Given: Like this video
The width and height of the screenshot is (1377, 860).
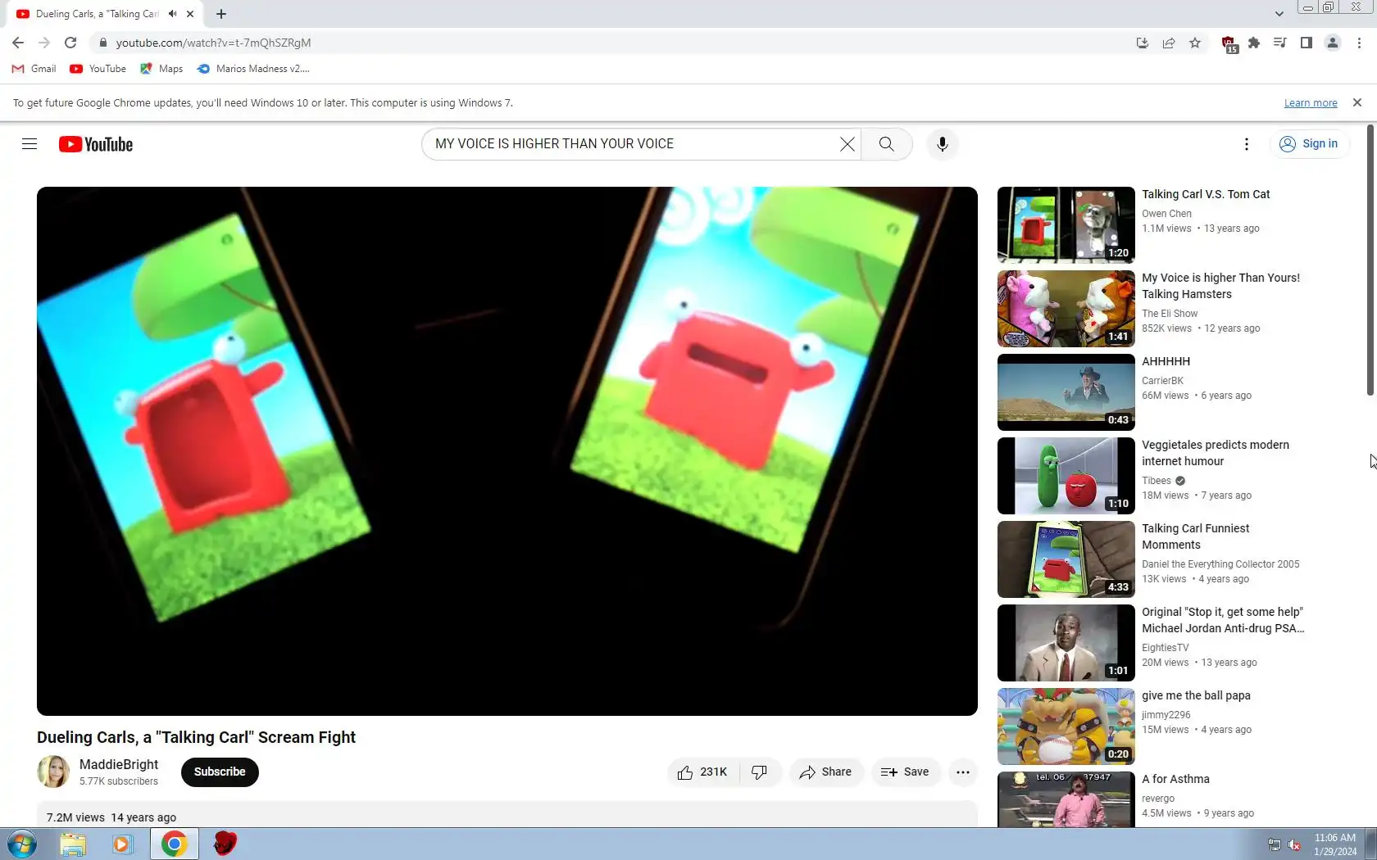Looking at the screenshot, I should click(x=703, y=772).
